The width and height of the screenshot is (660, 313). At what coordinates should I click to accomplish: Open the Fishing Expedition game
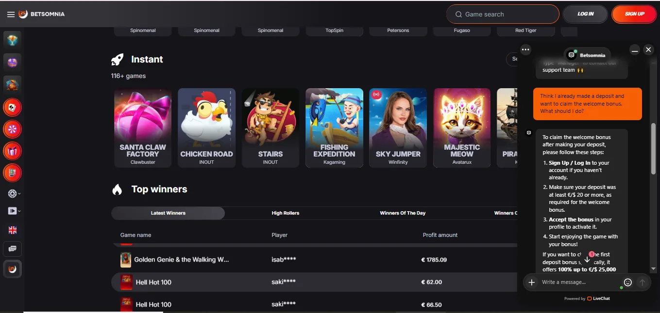pos(334,128)
